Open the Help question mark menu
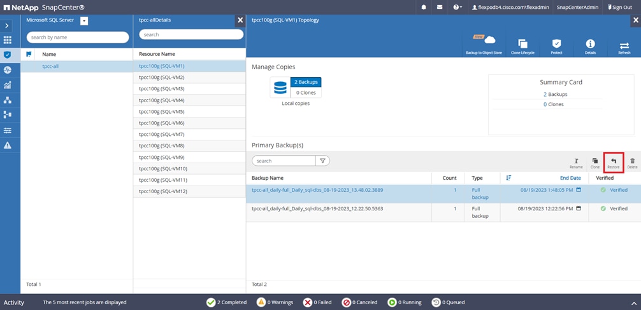This screenshot has width=641, height=310. pos(457,8)
